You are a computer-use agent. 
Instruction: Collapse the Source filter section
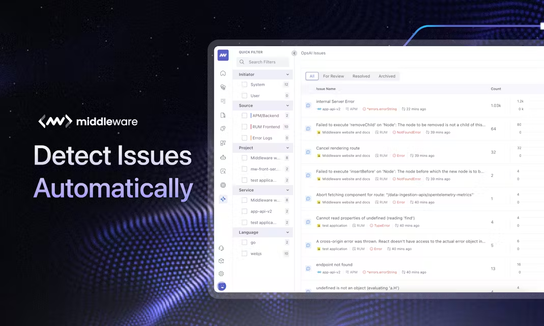click(x=287, y=105)
